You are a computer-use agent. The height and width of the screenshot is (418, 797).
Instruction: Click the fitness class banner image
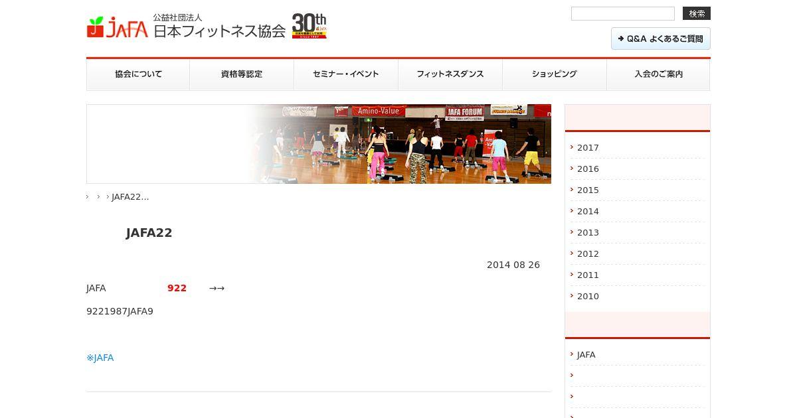[x=319, y=144]
